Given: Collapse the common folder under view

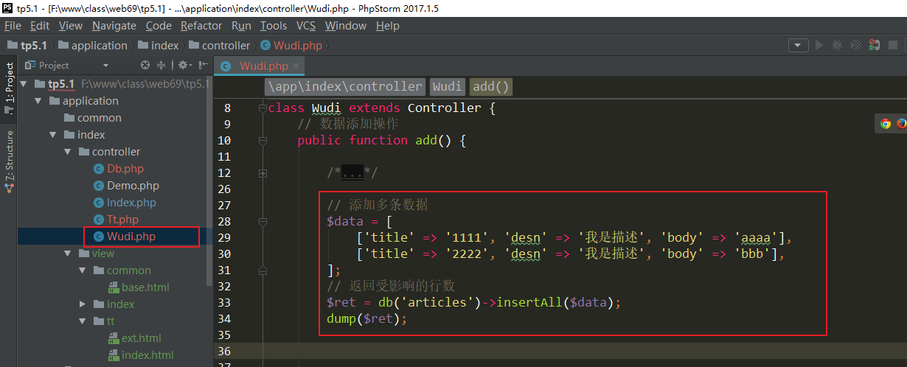Looking at the screenshot, I should (x=82, y=270).
